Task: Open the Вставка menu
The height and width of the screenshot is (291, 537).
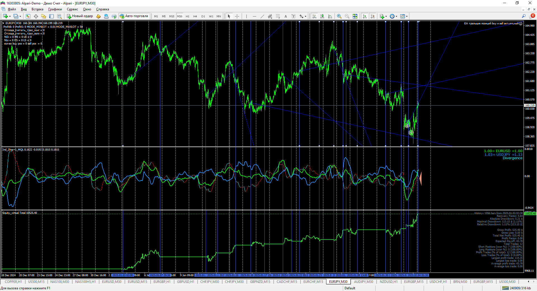Action: [37, 9]
